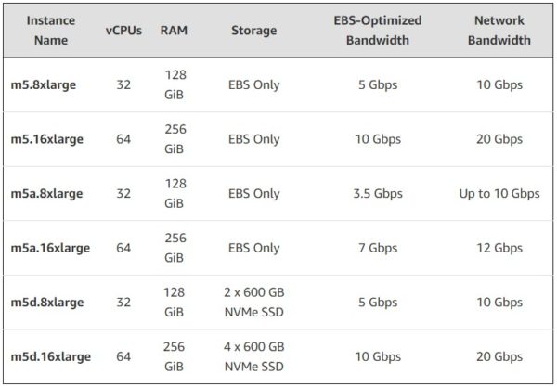
Task: Select the m5a.8xlarge instance name
Action: pos(46,193)
